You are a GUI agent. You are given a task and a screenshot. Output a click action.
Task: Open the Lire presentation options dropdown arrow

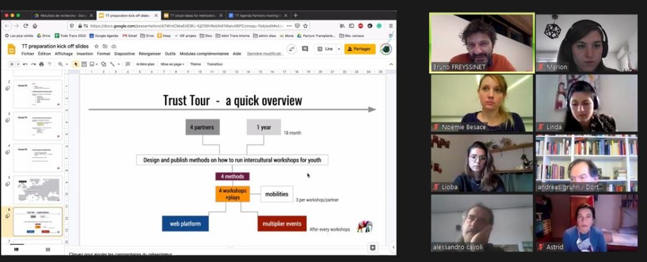[339, 49]
